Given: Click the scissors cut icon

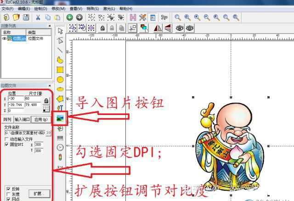Looking at the screenshot, I should 38,17.
